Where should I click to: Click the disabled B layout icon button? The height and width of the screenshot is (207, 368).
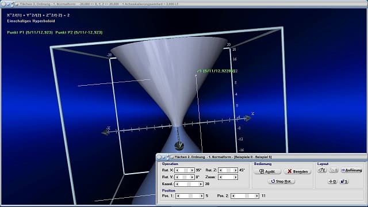(x=333, y=170)
